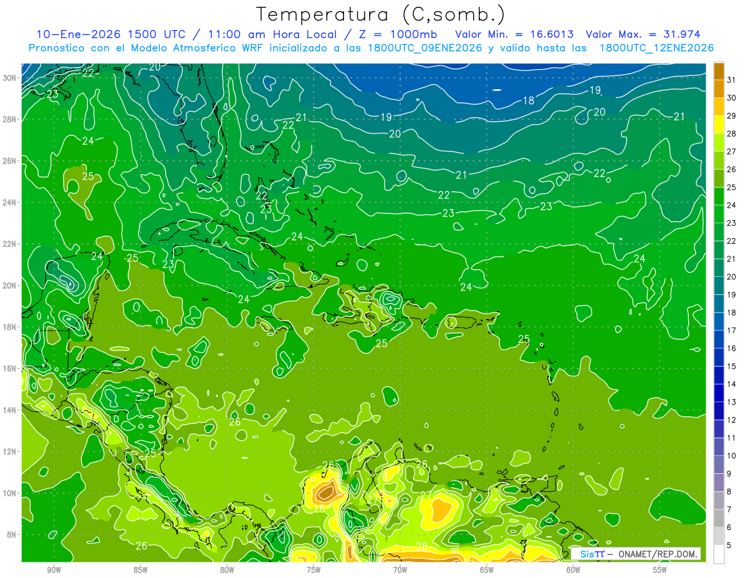The width and height of the screenshot is (748, 578).
Task: Click latitude axis label "30N"
Action: click(x=9, y=77)
